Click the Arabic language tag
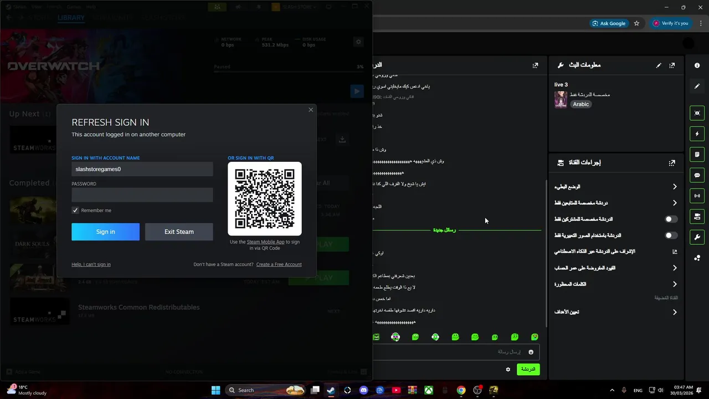Screen dimensions: 709x399 click(580, 104)
